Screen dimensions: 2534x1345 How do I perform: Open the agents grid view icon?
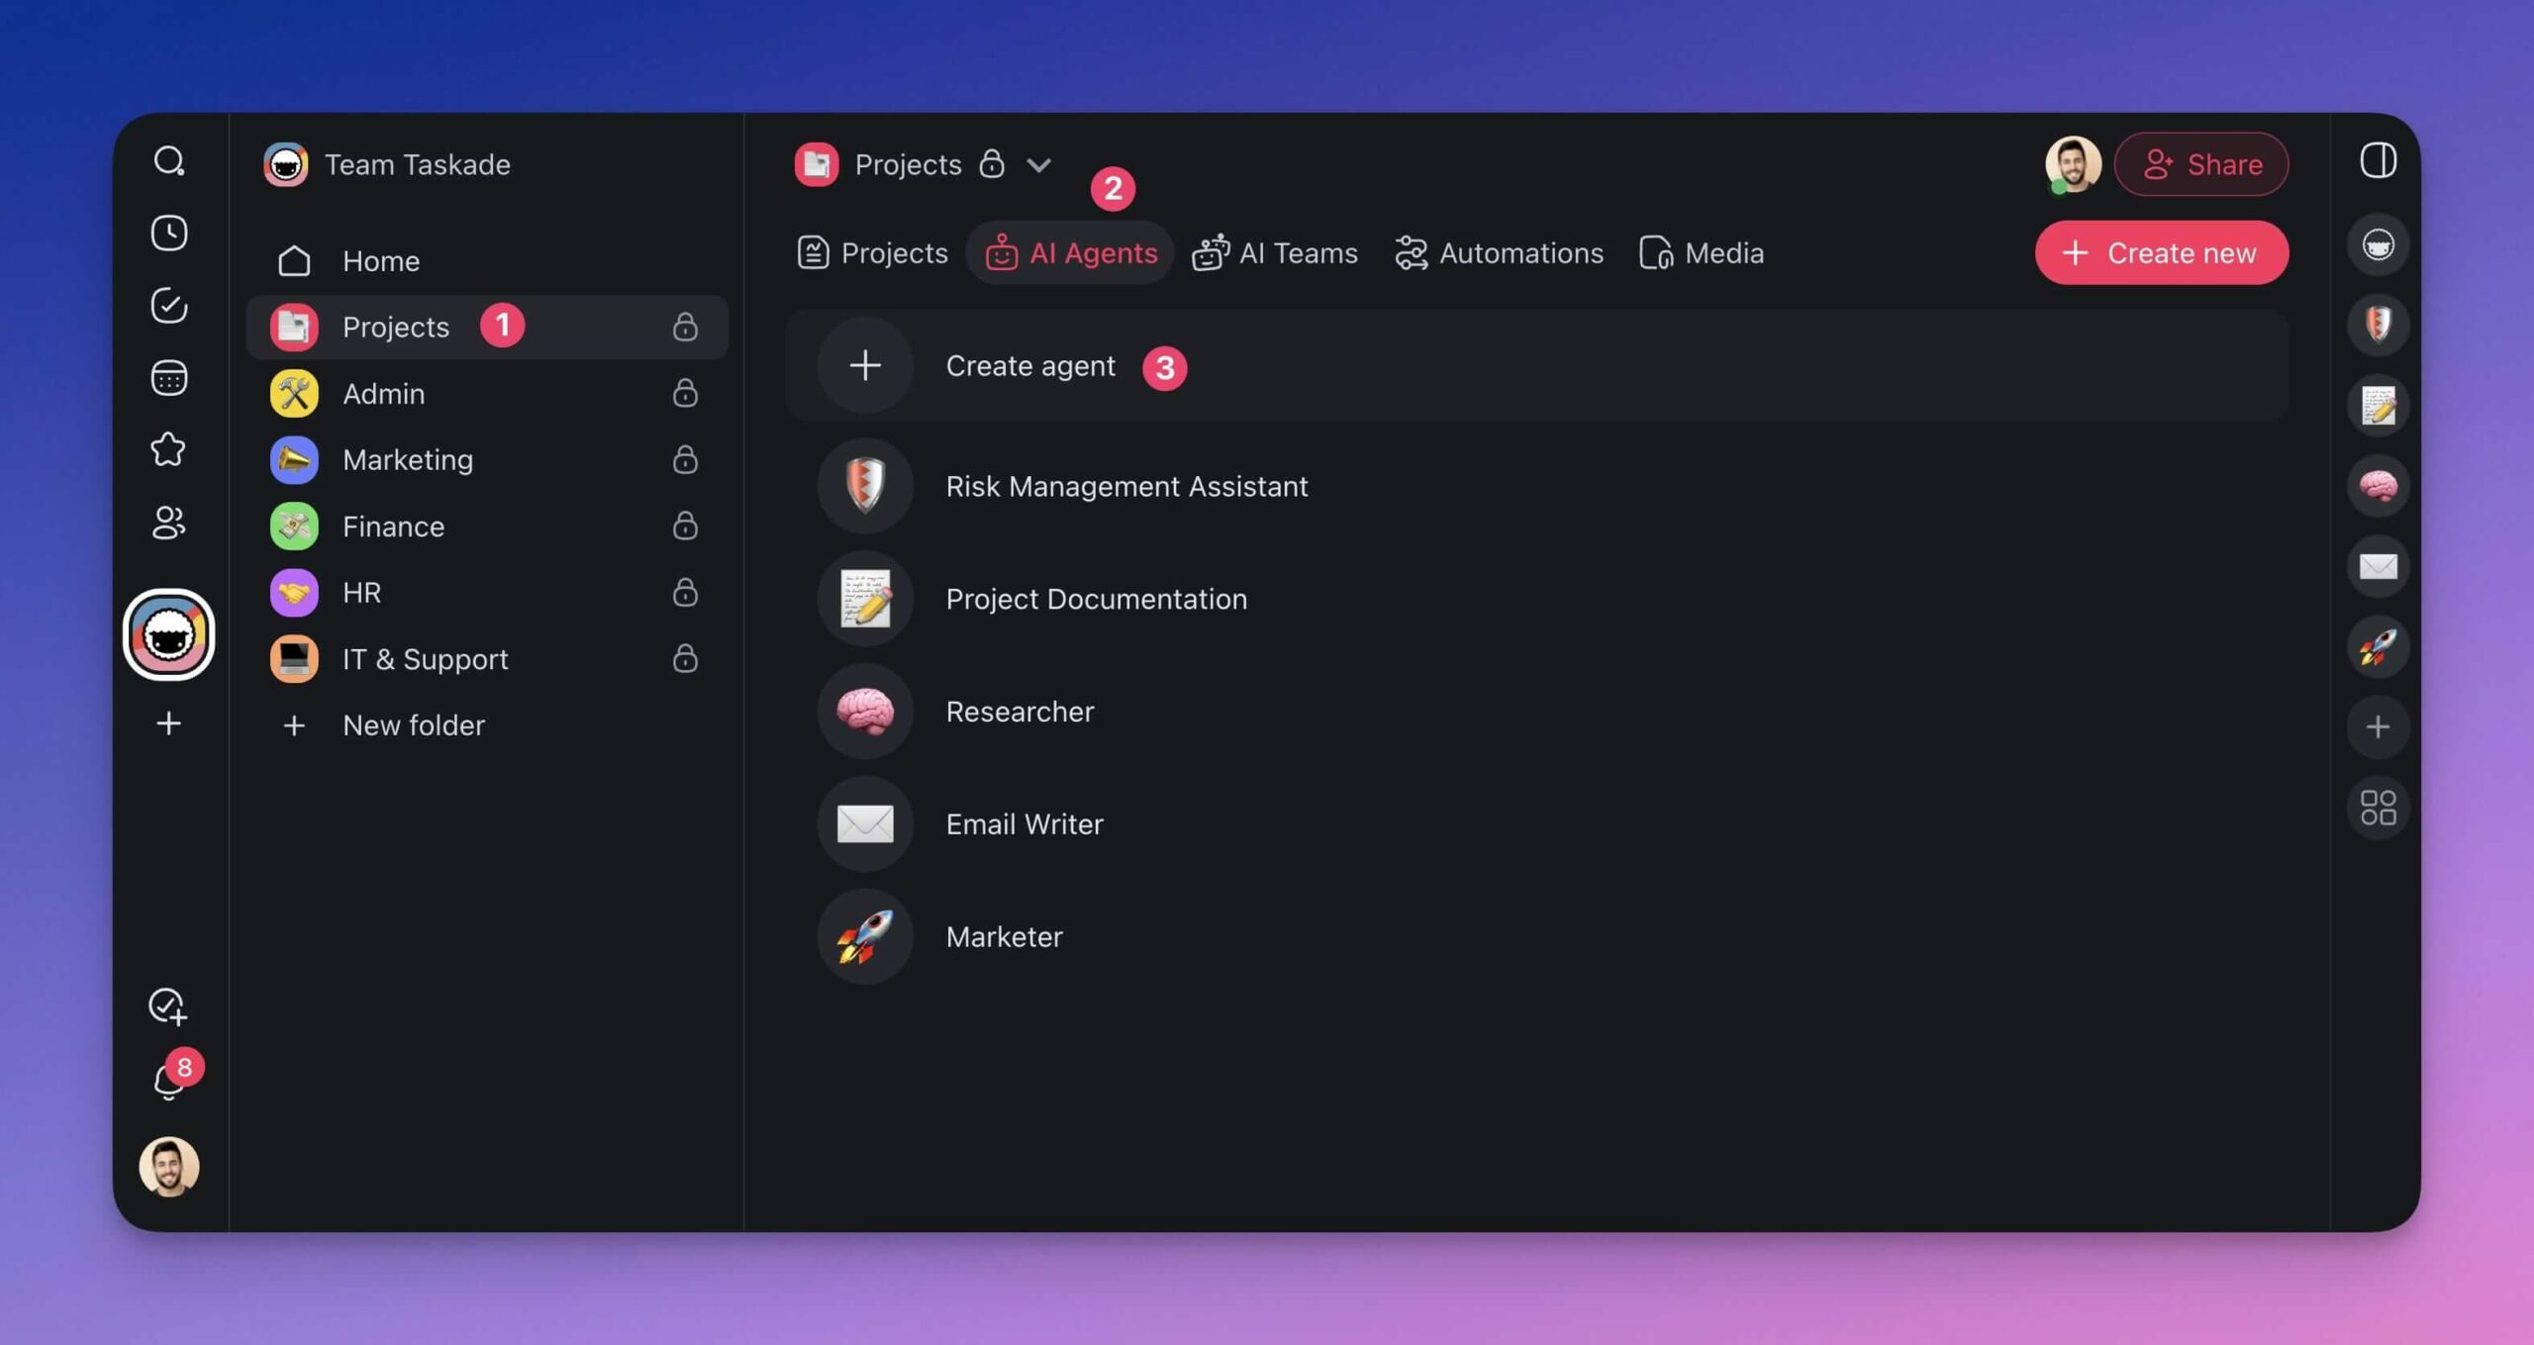(2379, 807)
